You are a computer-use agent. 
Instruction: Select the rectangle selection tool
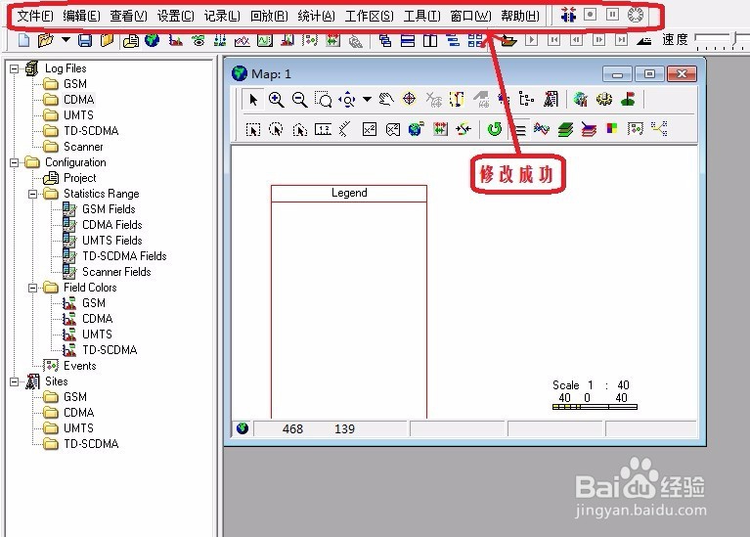253,129
